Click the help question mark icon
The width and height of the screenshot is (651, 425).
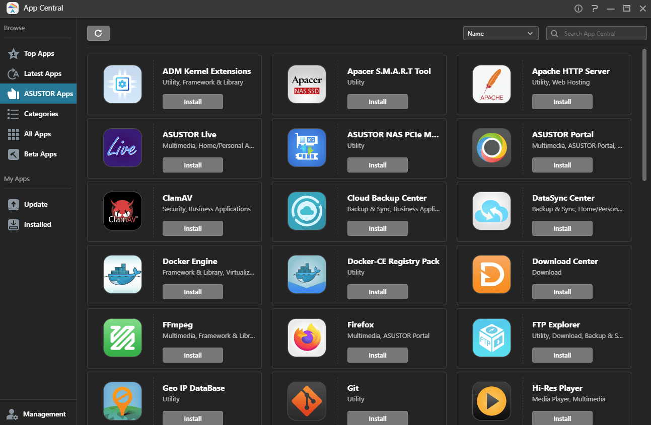595,9
